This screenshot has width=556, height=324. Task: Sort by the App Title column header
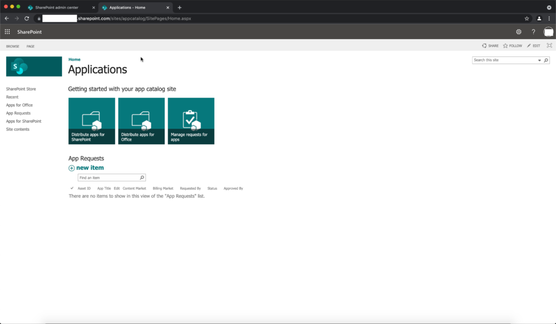point(104,188)
